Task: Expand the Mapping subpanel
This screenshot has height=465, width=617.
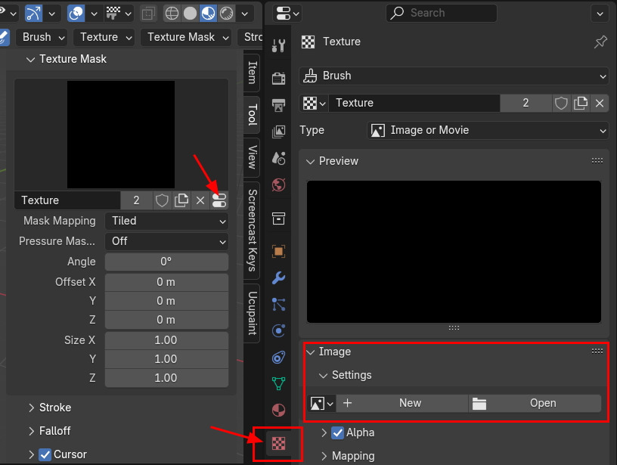Action: (324, 457)
